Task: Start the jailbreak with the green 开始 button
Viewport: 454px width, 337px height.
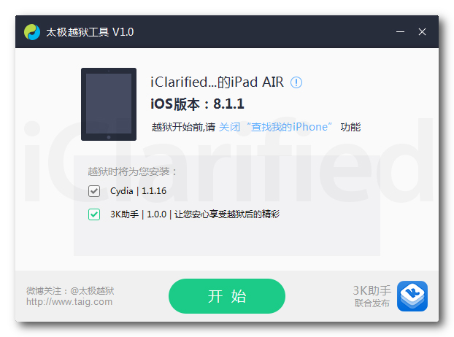Action: 227,296
